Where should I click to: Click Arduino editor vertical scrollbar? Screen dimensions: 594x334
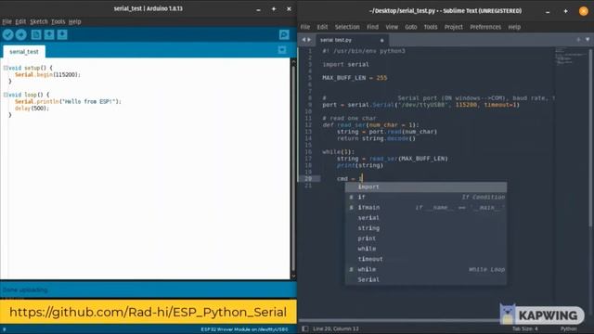pyautogui.click(x=293, y=169)
